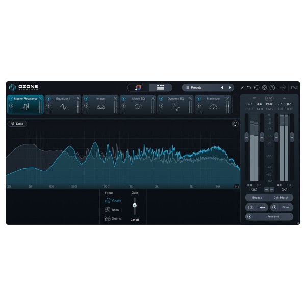Click the Dynamic EQ curve icon
Screen dimensions: 306x306
tap(176, 107)
